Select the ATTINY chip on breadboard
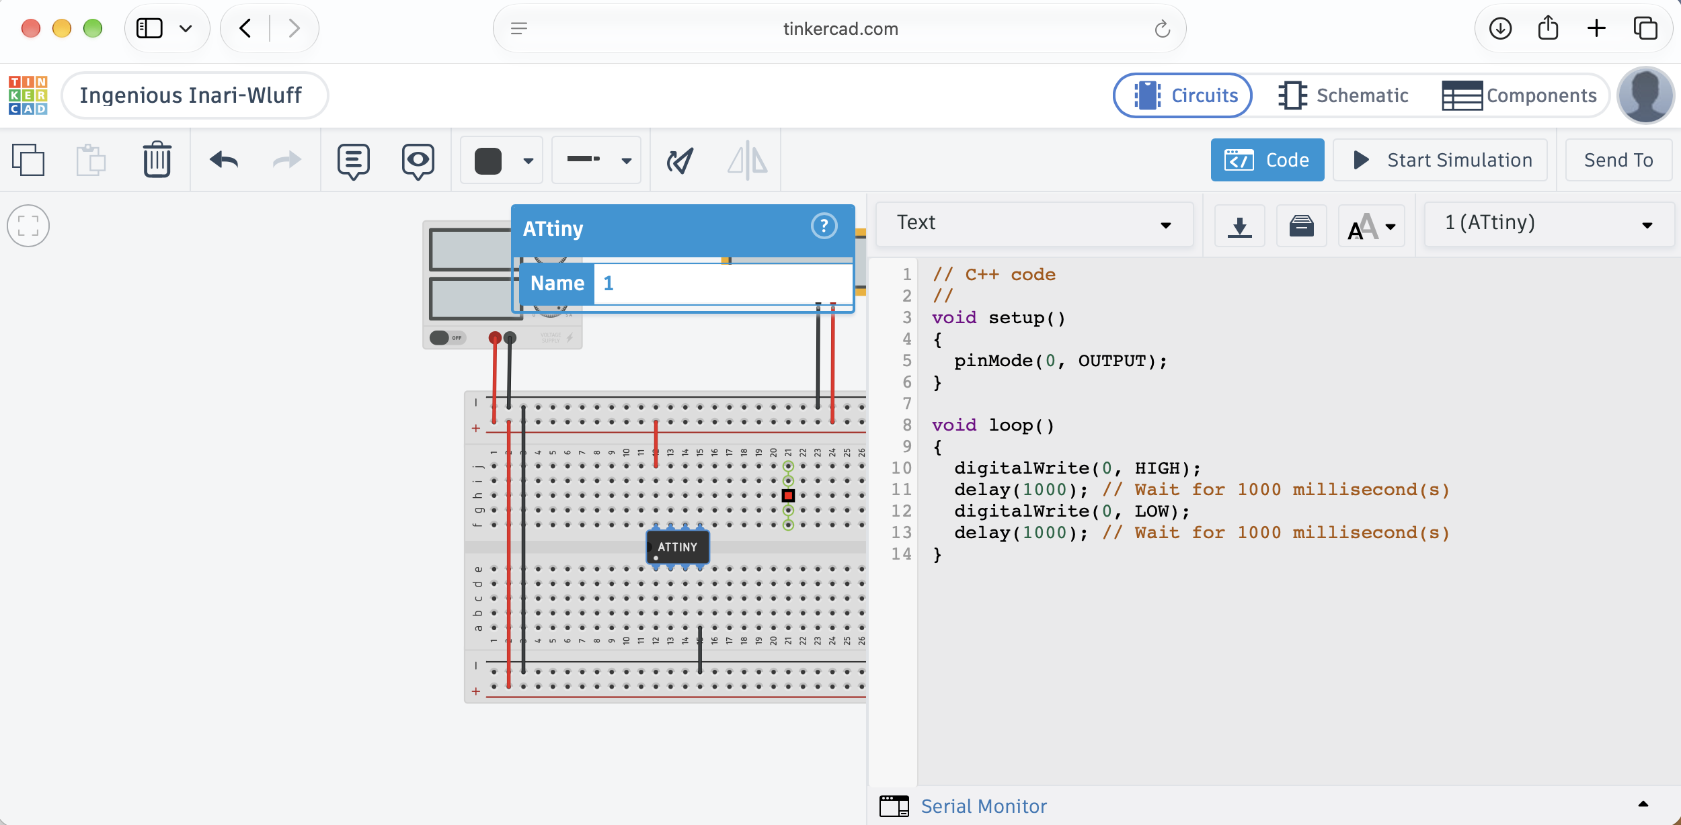 click(678, 547)
